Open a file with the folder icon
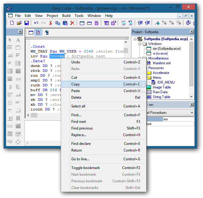203x198 pixels. (x=19, y=23)
